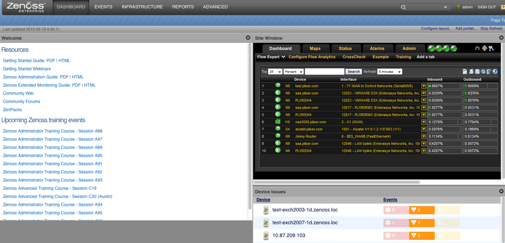Click the Site Window horizontal scrollbar
Viewport: 505px width, 243px height.
pos(337,182)
